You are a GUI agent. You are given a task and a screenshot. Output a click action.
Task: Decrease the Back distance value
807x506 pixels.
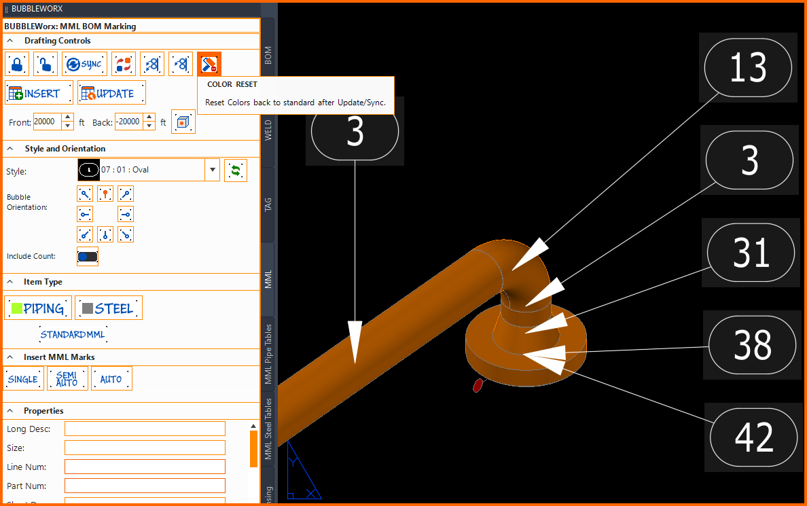click(x=149, y=126)
